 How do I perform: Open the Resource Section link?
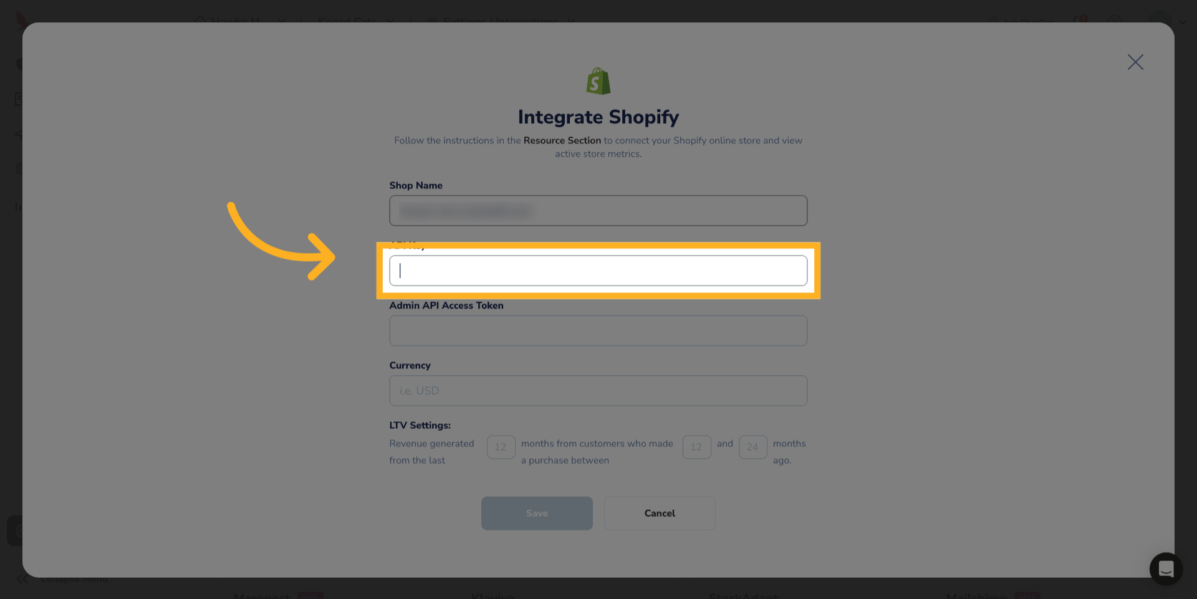pos(562,141)
